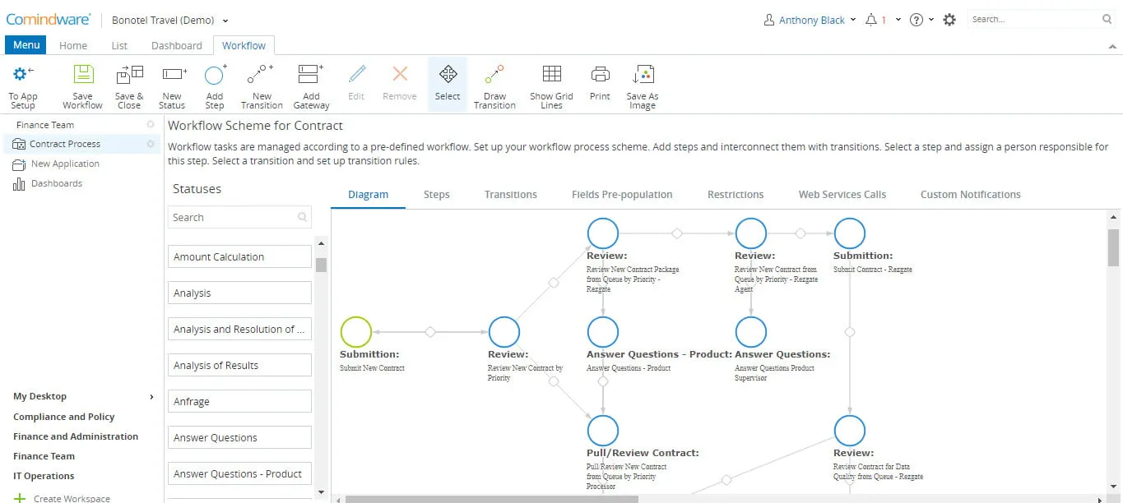
Task: Switch to the List tab
Action: tap(119, 46)
